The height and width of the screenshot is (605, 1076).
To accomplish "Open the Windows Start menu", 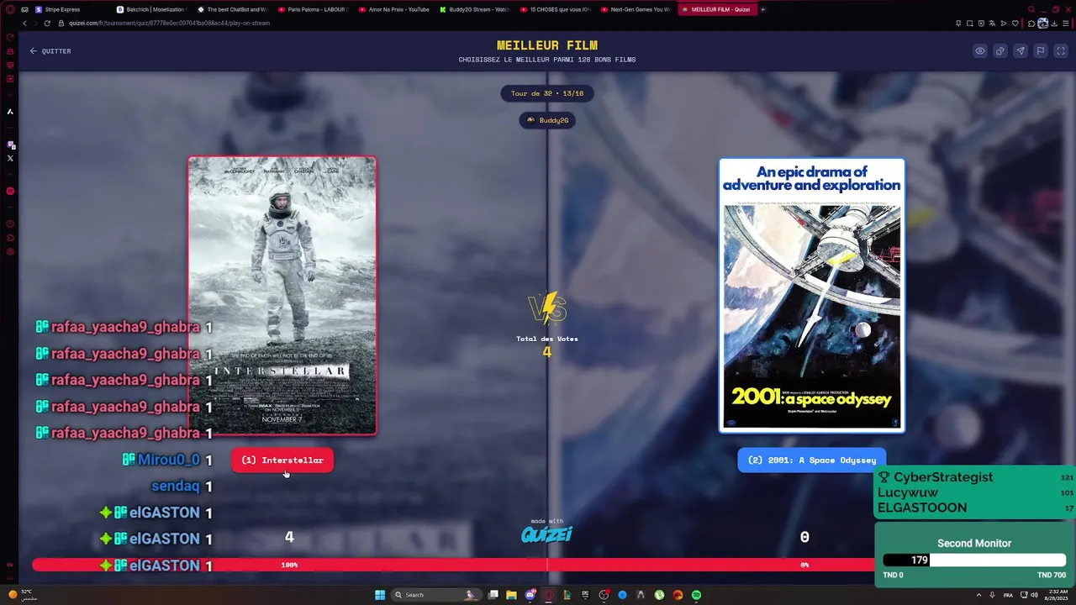I will tap(380, 595).
